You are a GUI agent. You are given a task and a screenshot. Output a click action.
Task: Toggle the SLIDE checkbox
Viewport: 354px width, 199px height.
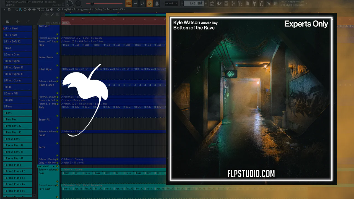(59, 23)
